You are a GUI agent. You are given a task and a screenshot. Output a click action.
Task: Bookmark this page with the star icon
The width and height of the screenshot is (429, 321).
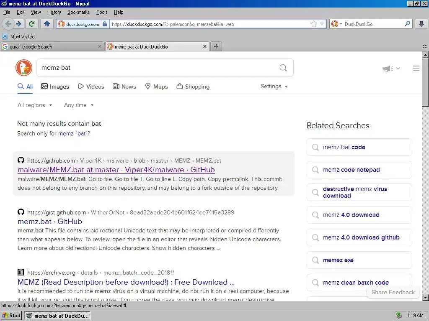(x=313, y=24)
